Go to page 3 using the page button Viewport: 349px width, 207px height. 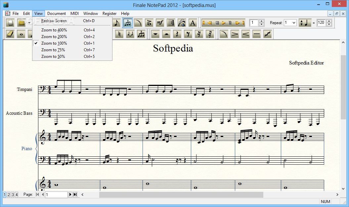tap(13, 195)
